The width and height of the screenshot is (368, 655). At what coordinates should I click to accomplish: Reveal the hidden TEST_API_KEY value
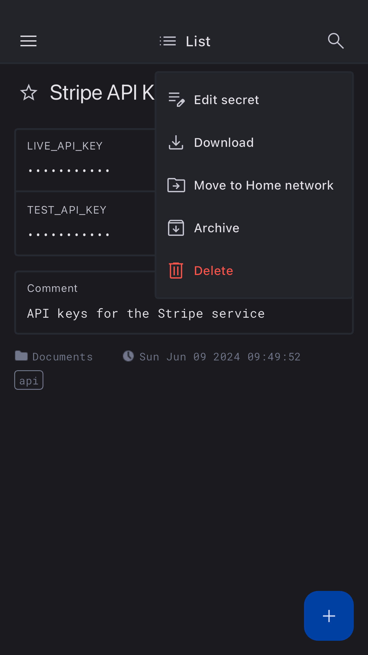69,235
